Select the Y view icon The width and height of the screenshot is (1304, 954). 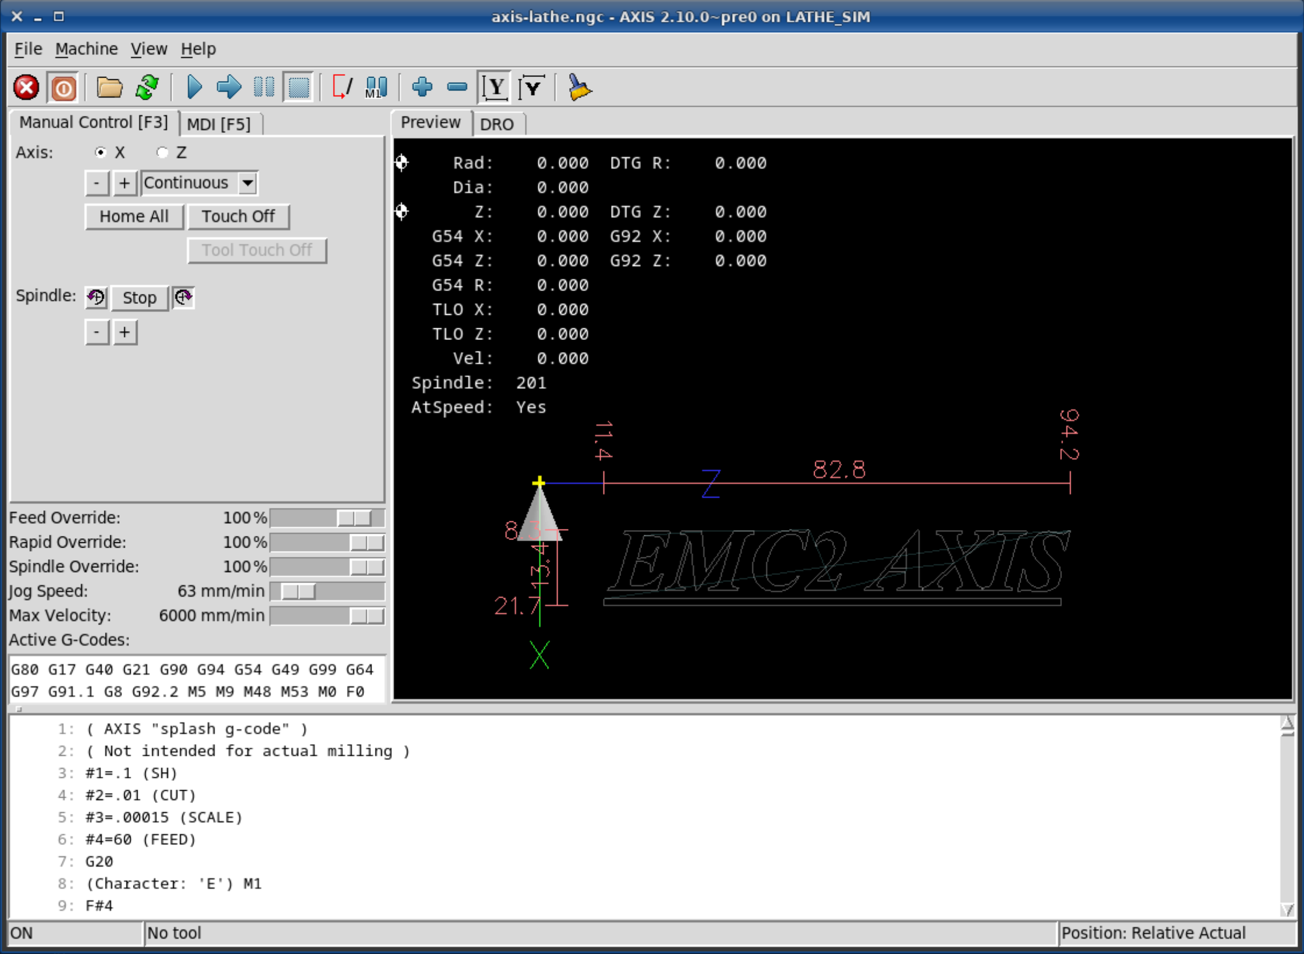tap(495, 87)
